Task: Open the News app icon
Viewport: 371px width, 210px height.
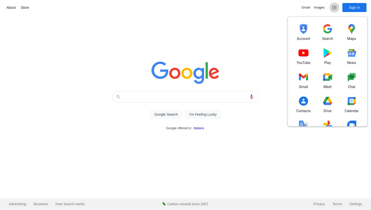Action: [x=351, y=56]
